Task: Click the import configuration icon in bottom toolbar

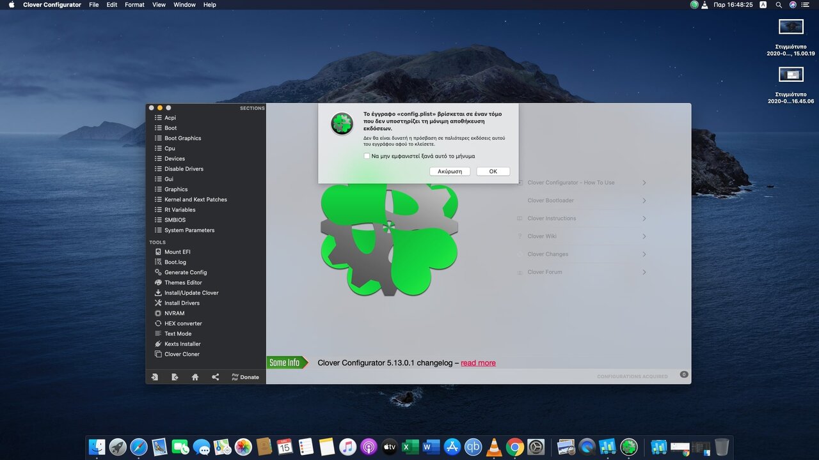Action: [x=154, y=377]
